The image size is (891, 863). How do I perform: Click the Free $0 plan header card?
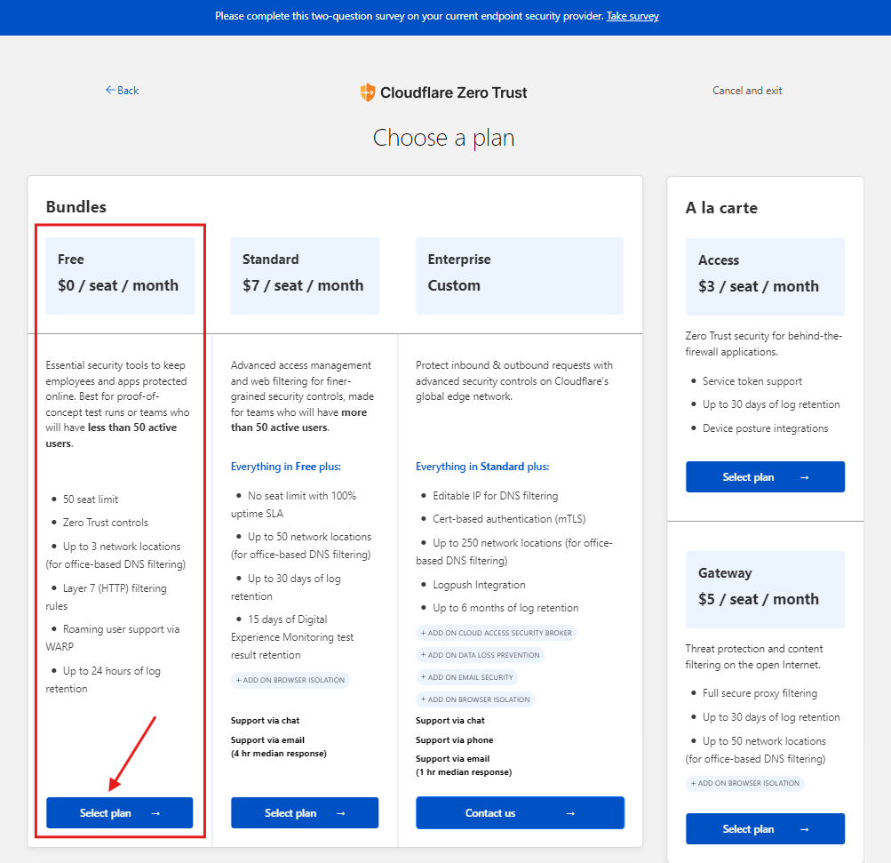(120, 276)
